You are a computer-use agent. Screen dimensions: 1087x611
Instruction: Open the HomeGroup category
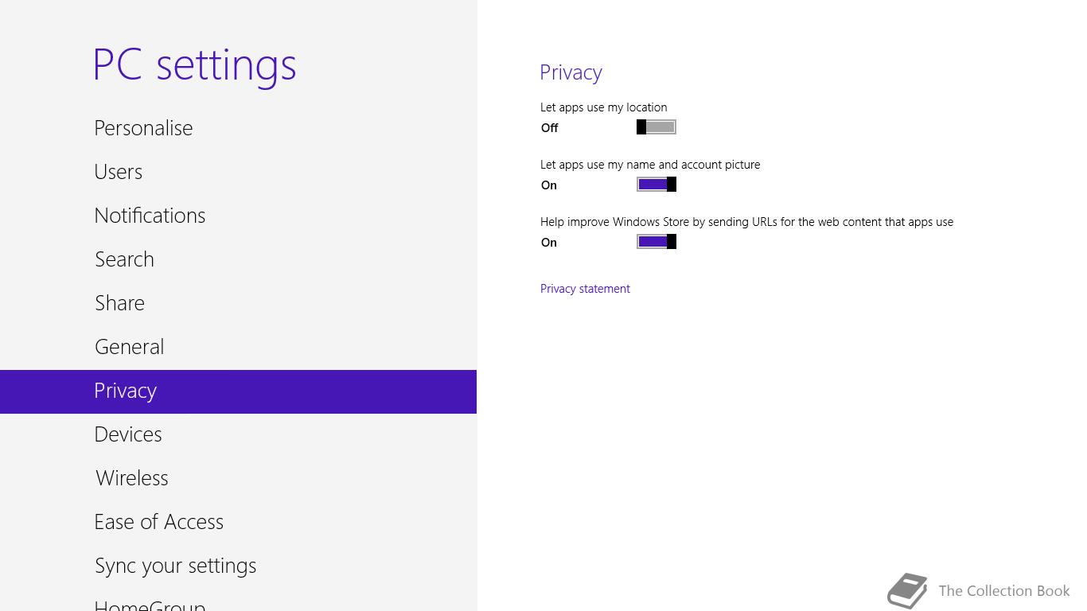click(238, 601)
